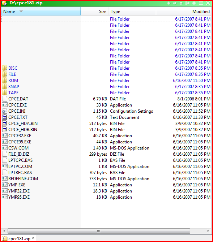This screenshot has width=213, height=242.
Task: Click the split double-arrow icon in title bar
Action: 194,3
